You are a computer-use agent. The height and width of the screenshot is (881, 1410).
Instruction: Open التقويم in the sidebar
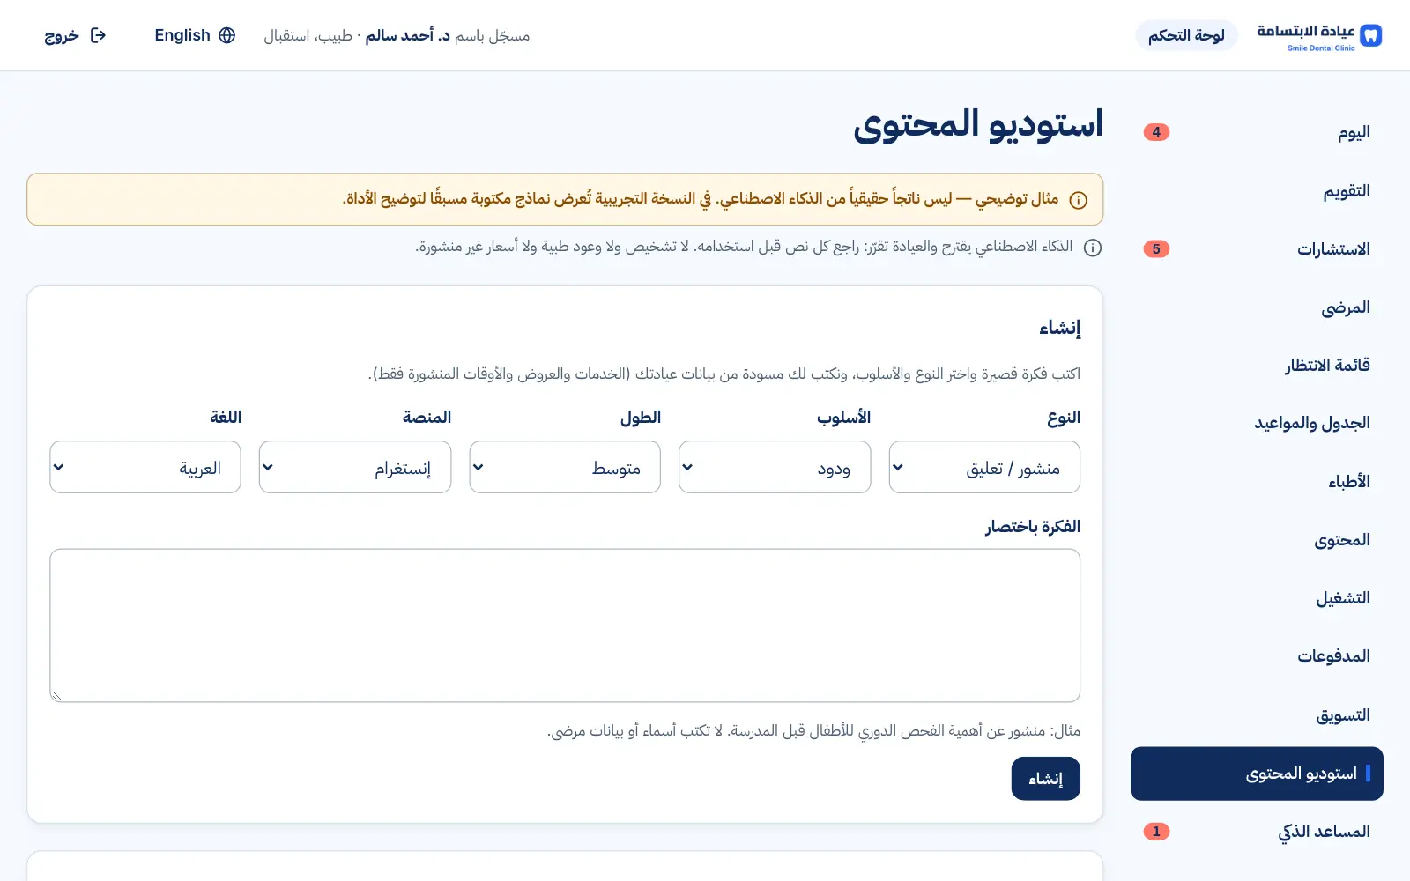(1257, 191)
